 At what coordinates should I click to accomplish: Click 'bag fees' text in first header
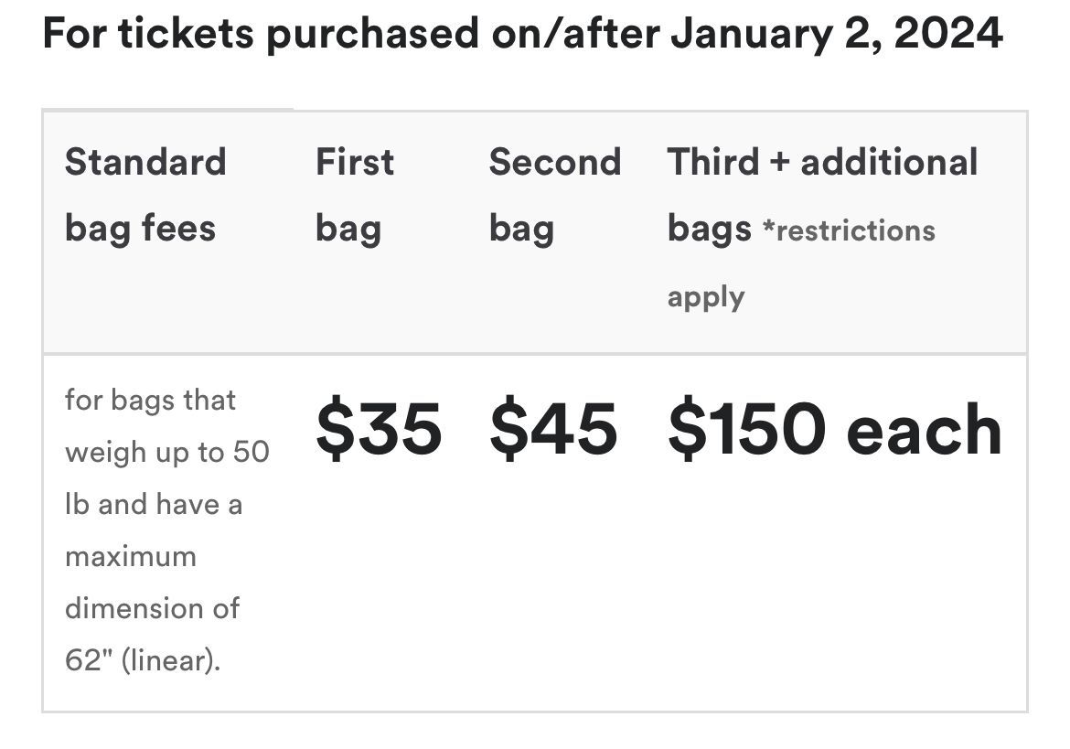coord(140,229)
